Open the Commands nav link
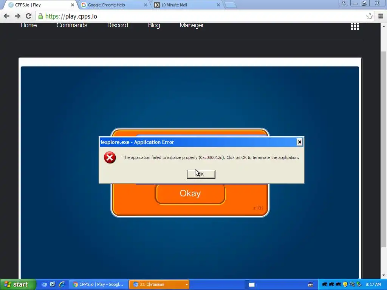 click(x=72, y=25)
